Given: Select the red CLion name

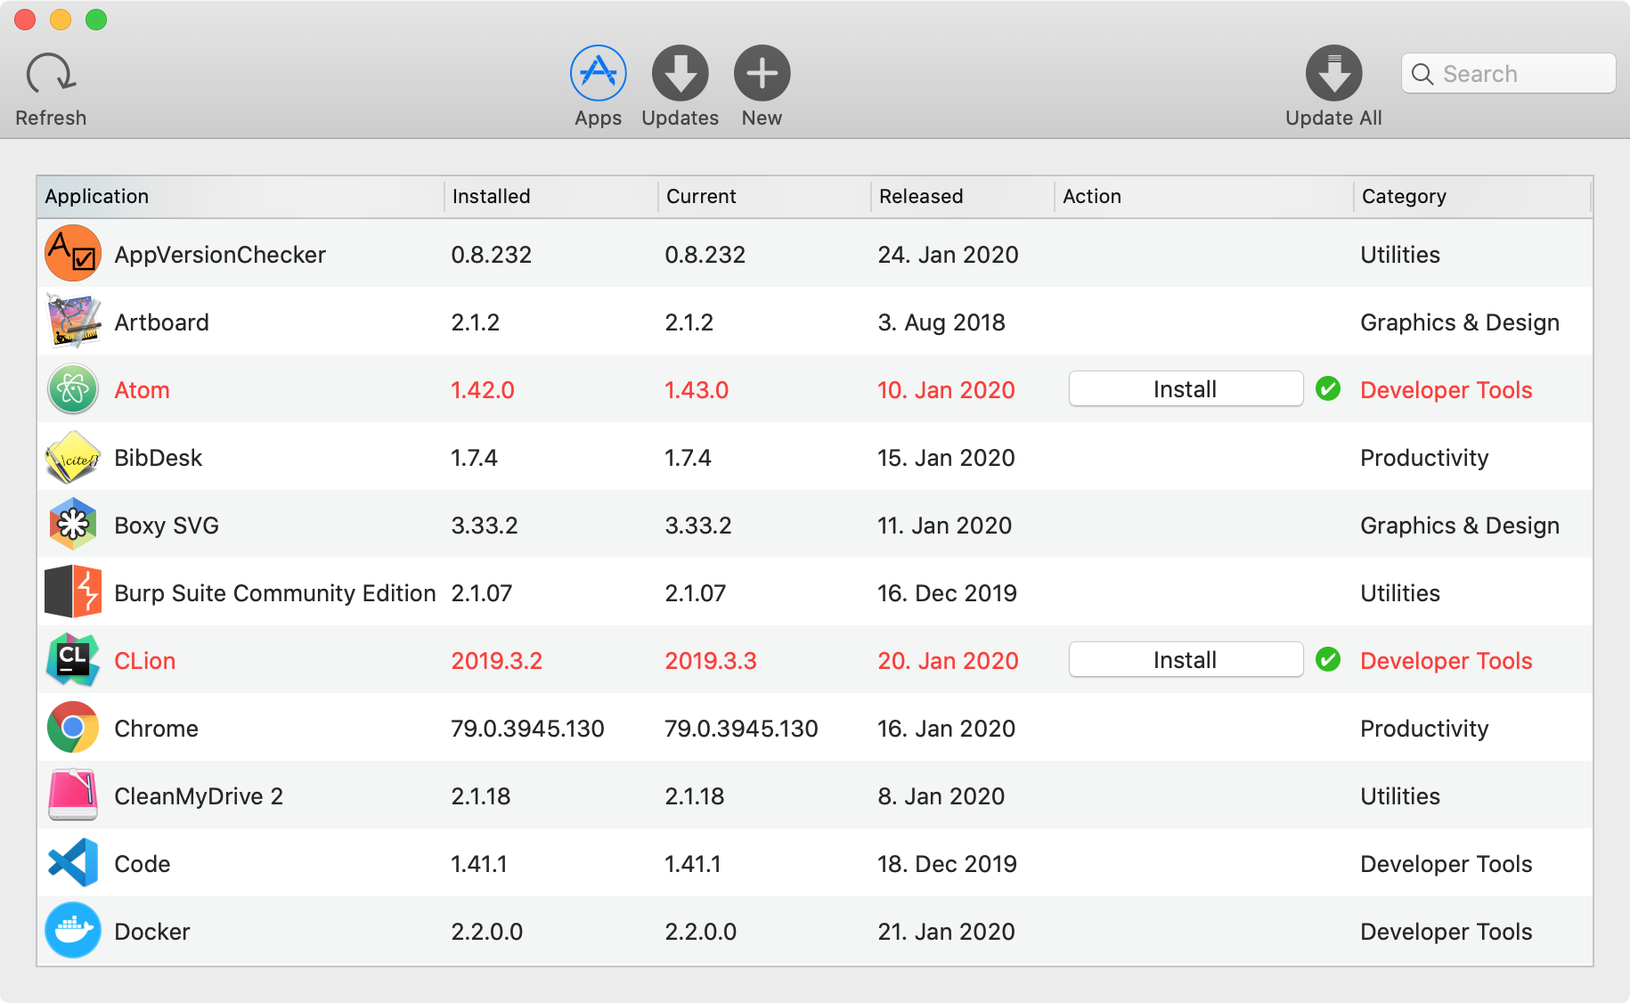Looking at the screenshot, I should point(145,661).
